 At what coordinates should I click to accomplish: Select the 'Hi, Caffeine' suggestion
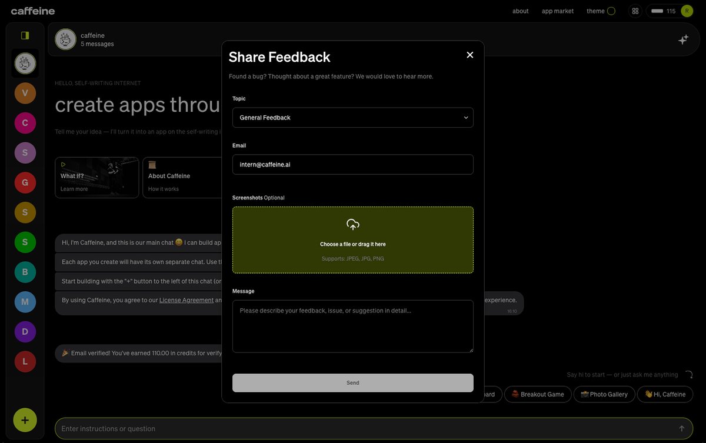(x=665, y=394)
